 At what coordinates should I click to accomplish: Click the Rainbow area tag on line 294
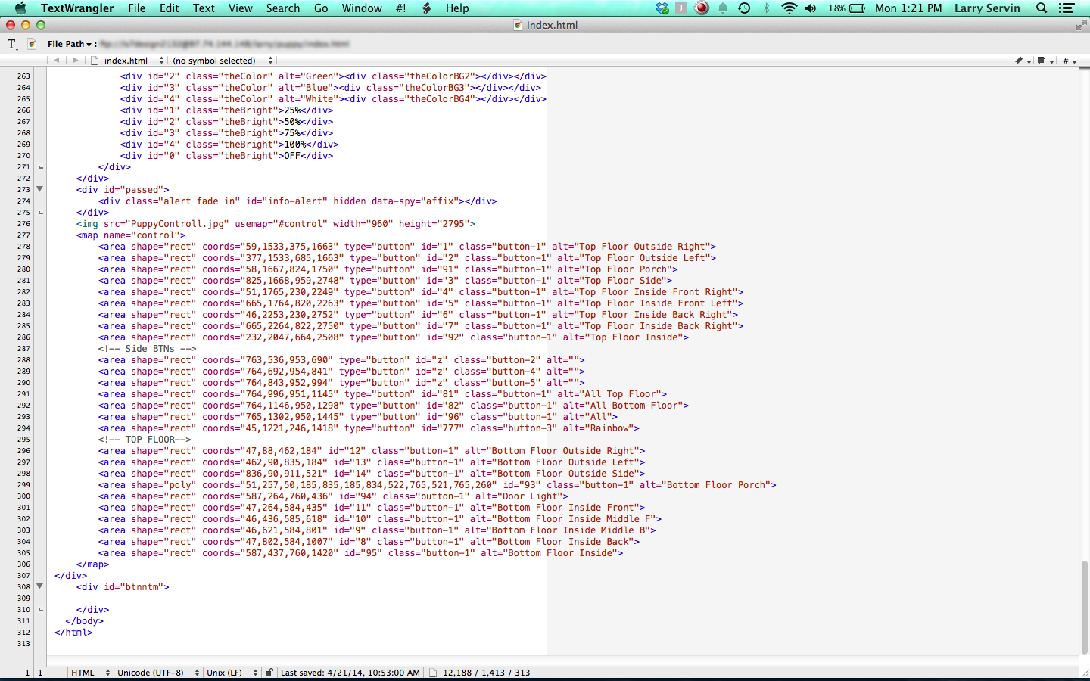[x=369, y=428]
